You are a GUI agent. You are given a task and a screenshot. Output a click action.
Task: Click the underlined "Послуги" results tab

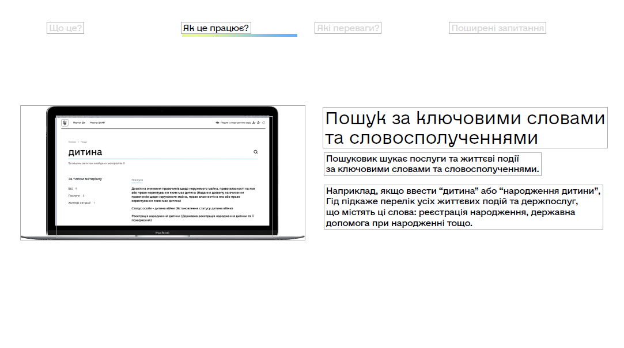tap(137, 180)
